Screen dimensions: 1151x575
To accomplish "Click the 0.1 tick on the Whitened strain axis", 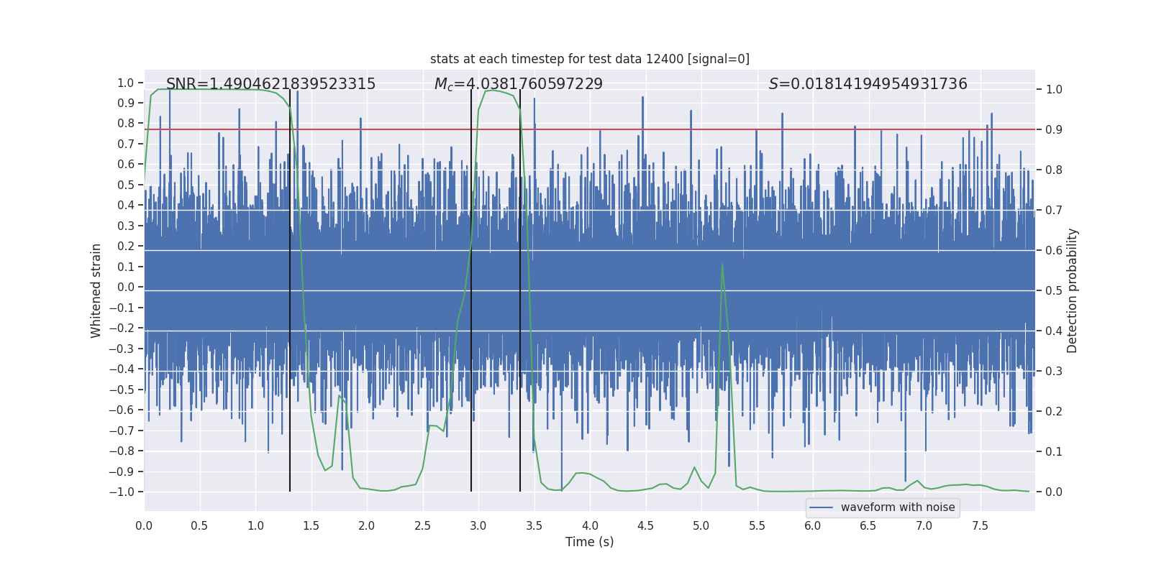I will click(126, 267).
